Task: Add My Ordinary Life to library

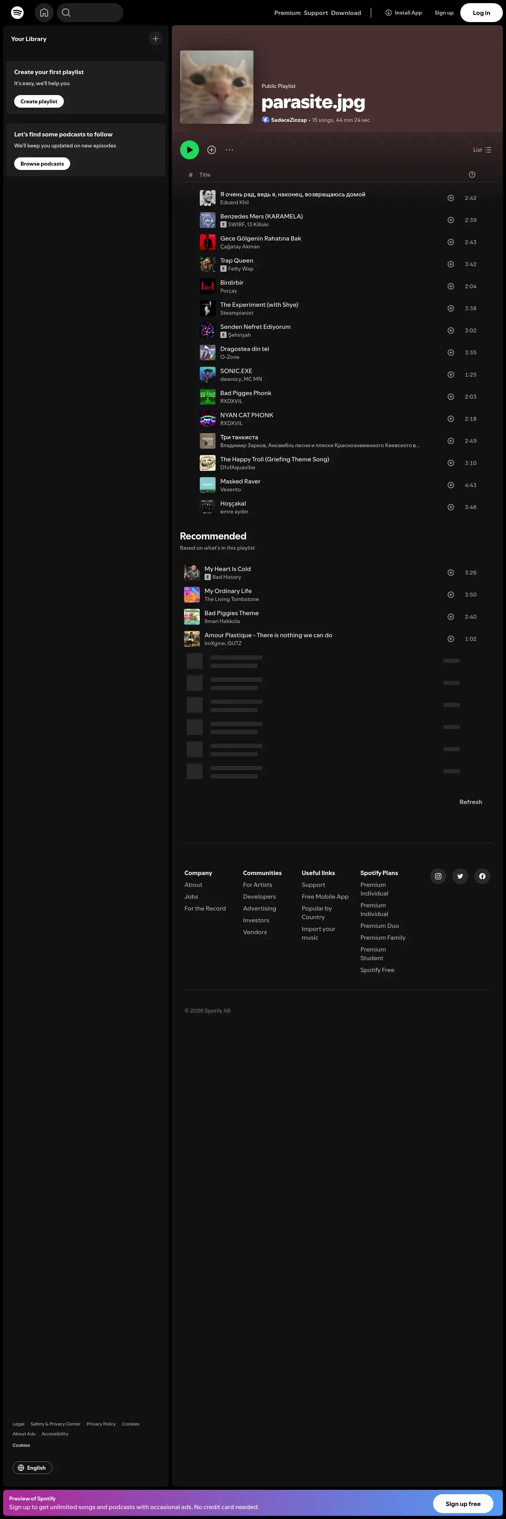Action: pyautogui.click(x=450, y=595)
